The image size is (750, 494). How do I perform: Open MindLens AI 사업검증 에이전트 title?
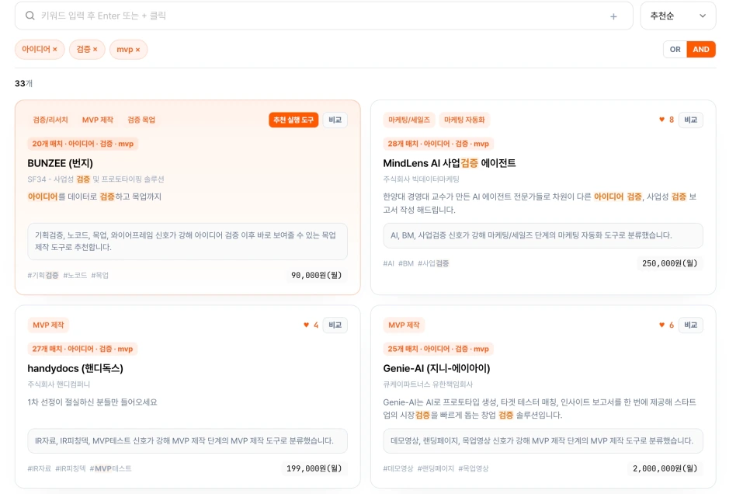point(449,163)
